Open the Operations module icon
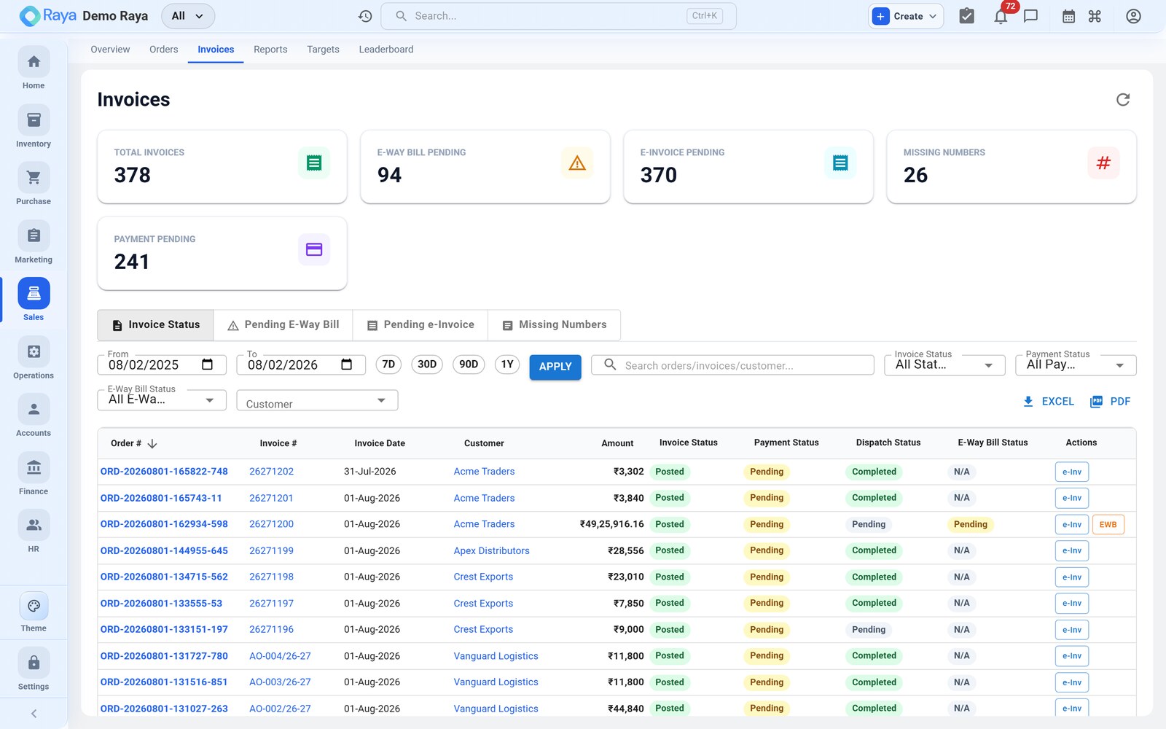Screen dimensions: 1166x729 tap(34, 352)
